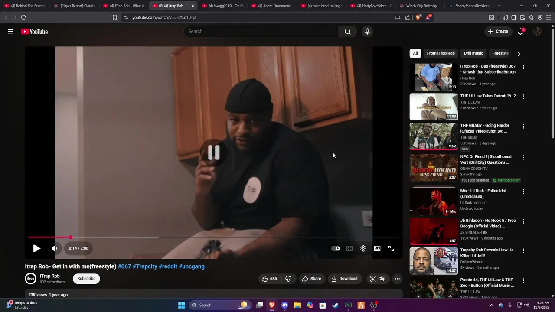The width and height of the screenshot is (555, 312).
Task: Open the Brave sidebar panel icon
Action: pyautogui.click(x=514, y=17)
